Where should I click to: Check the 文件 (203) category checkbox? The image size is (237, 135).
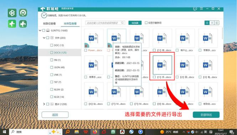point(48,38)
